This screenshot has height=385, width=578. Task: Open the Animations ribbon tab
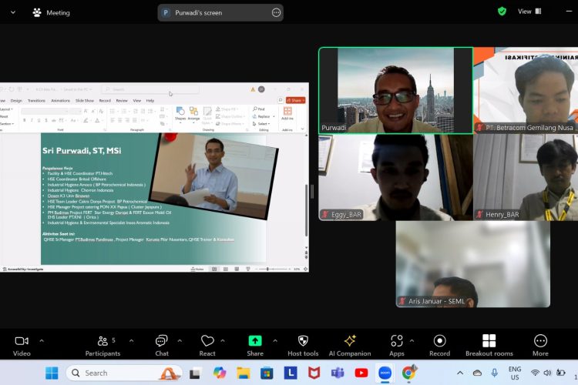60,101
